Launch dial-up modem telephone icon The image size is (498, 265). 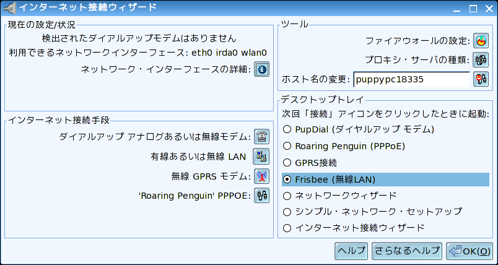tap(261, 137)
